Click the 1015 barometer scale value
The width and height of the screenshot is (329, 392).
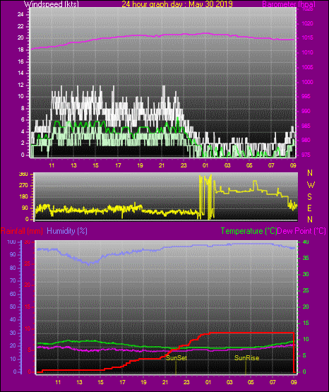point(307,37)
